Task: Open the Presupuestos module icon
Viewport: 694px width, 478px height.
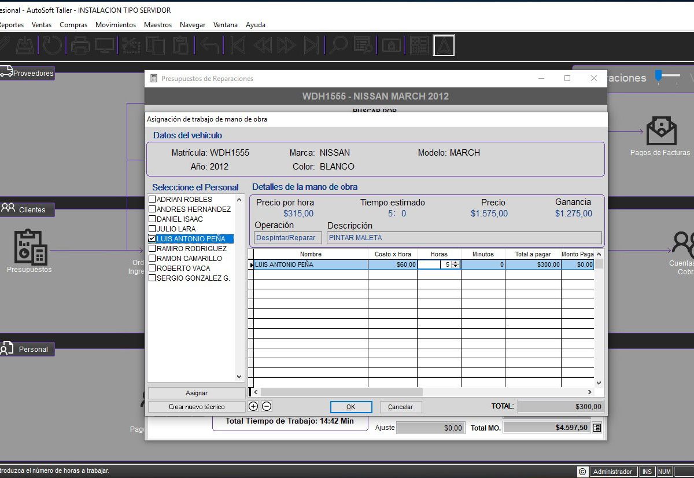Action: pos(29,247)
